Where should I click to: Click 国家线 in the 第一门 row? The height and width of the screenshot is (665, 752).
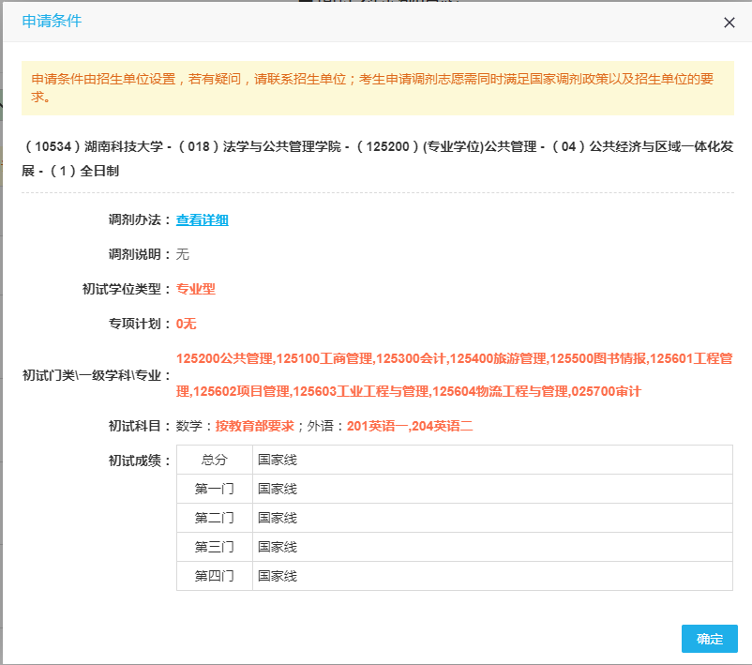pos(278,489)
